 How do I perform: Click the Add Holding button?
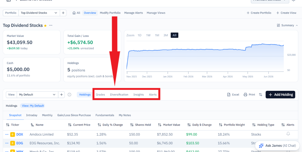point(280,95)
